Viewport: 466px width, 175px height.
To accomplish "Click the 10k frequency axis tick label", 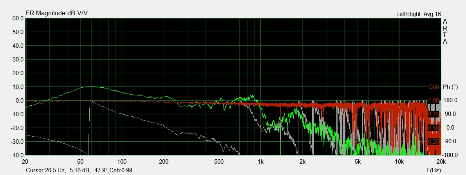I will [399, 162].
